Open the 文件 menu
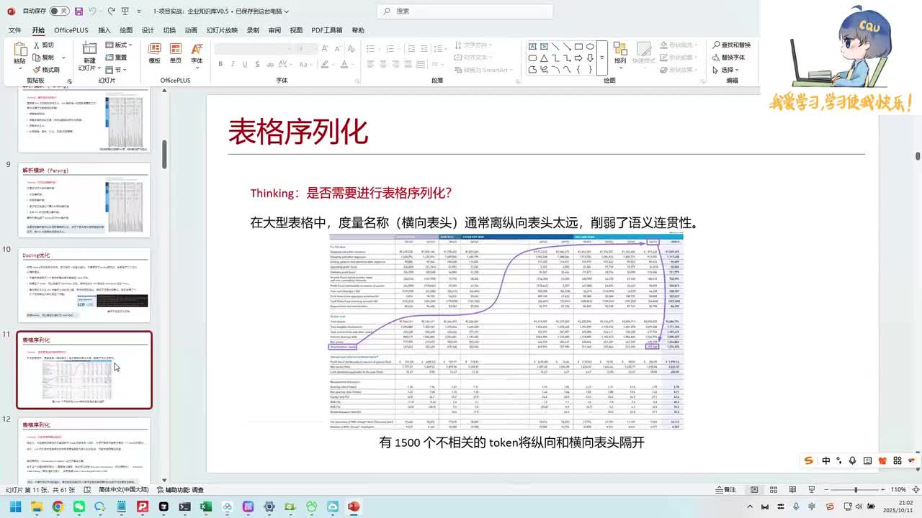This screenshot has width=922, height=518. (14, 30)
